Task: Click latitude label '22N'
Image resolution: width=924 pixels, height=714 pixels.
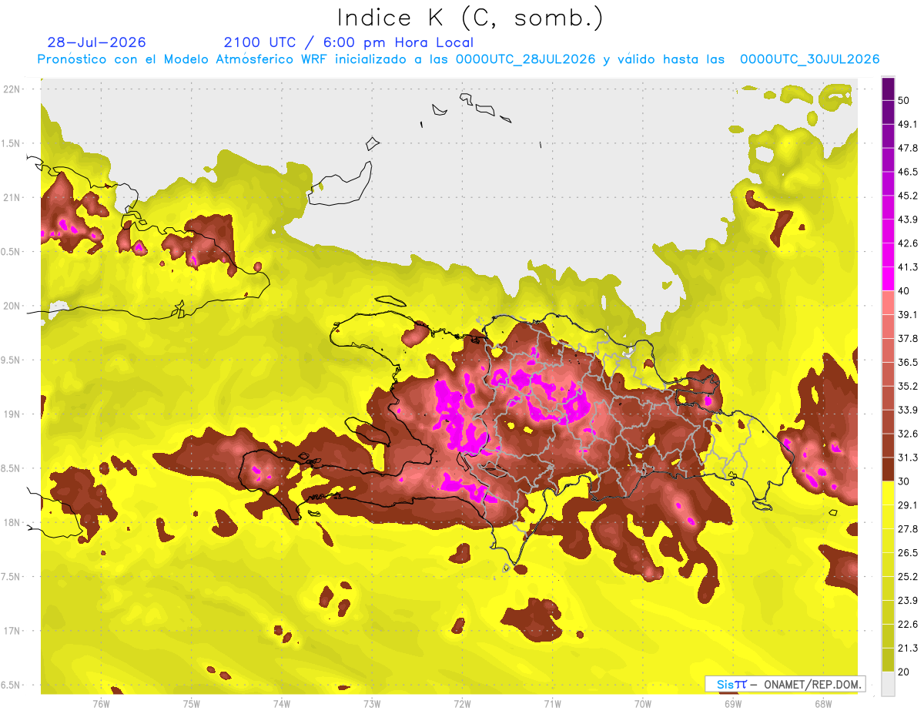Action: tap(13, 89)
